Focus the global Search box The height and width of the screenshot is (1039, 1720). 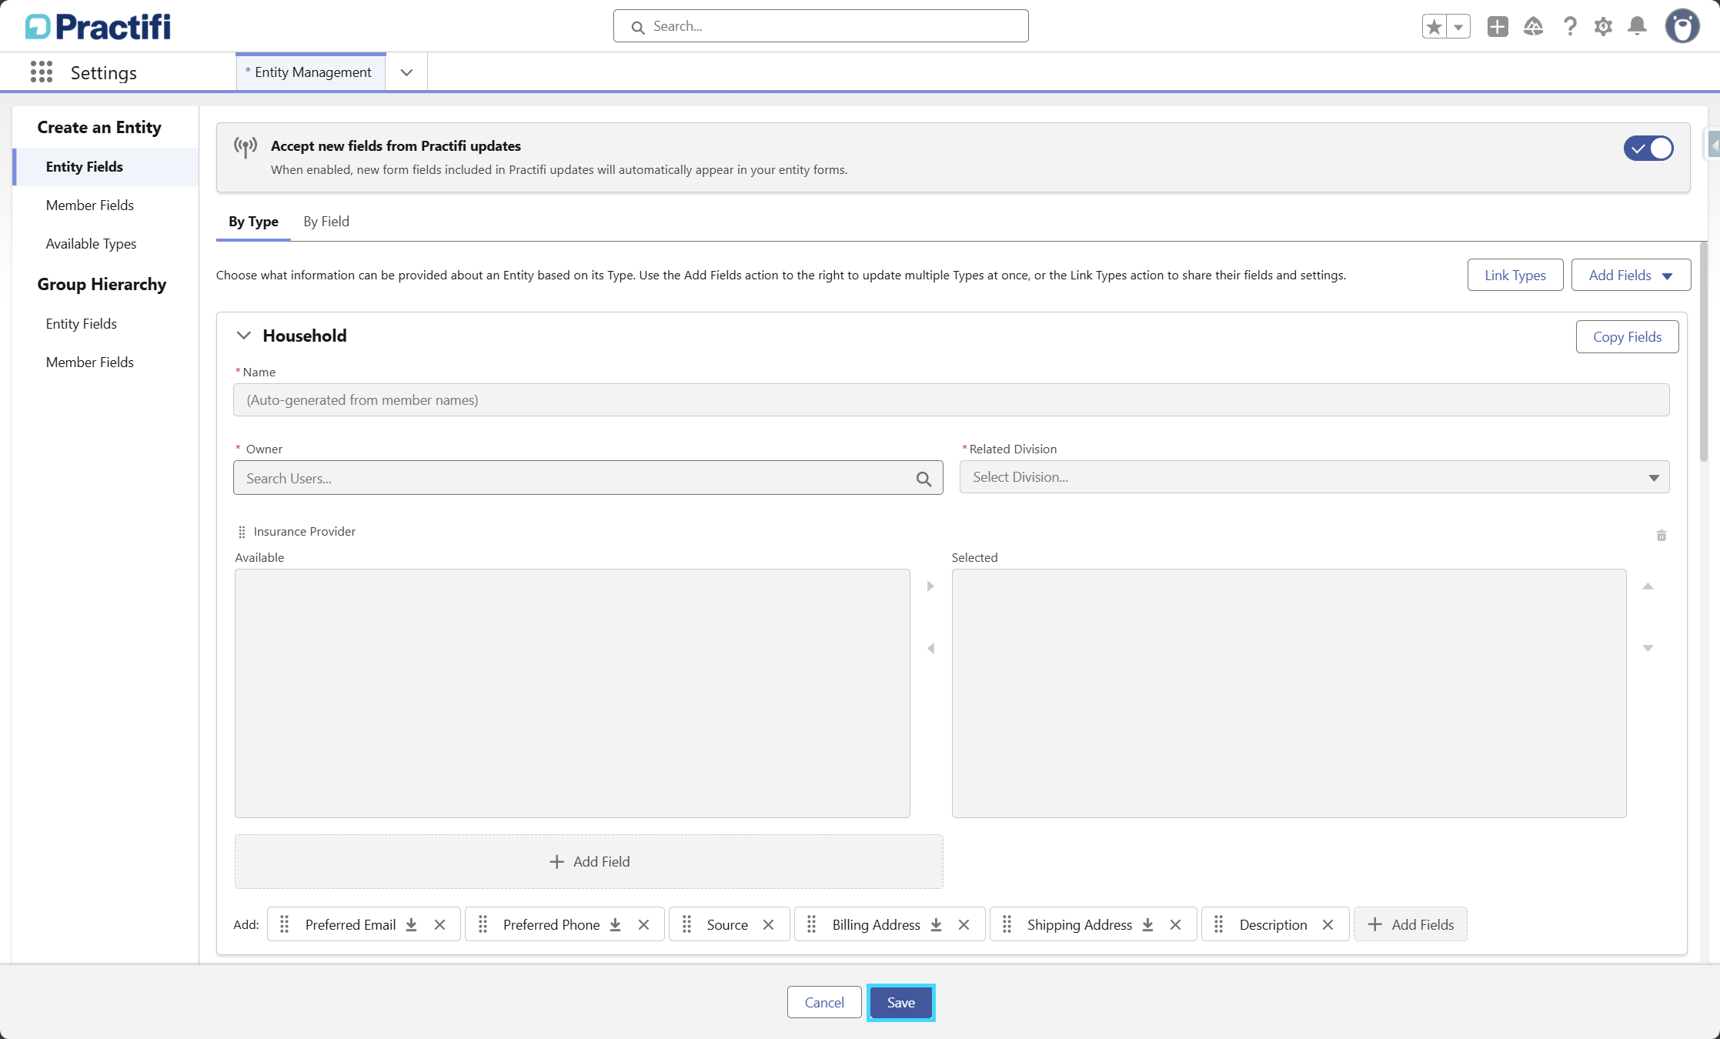pyautogui.click(x=820, y=26)
